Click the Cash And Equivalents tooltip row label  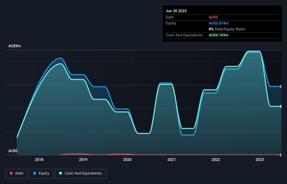pyautogui.click(x=184, y=35)
